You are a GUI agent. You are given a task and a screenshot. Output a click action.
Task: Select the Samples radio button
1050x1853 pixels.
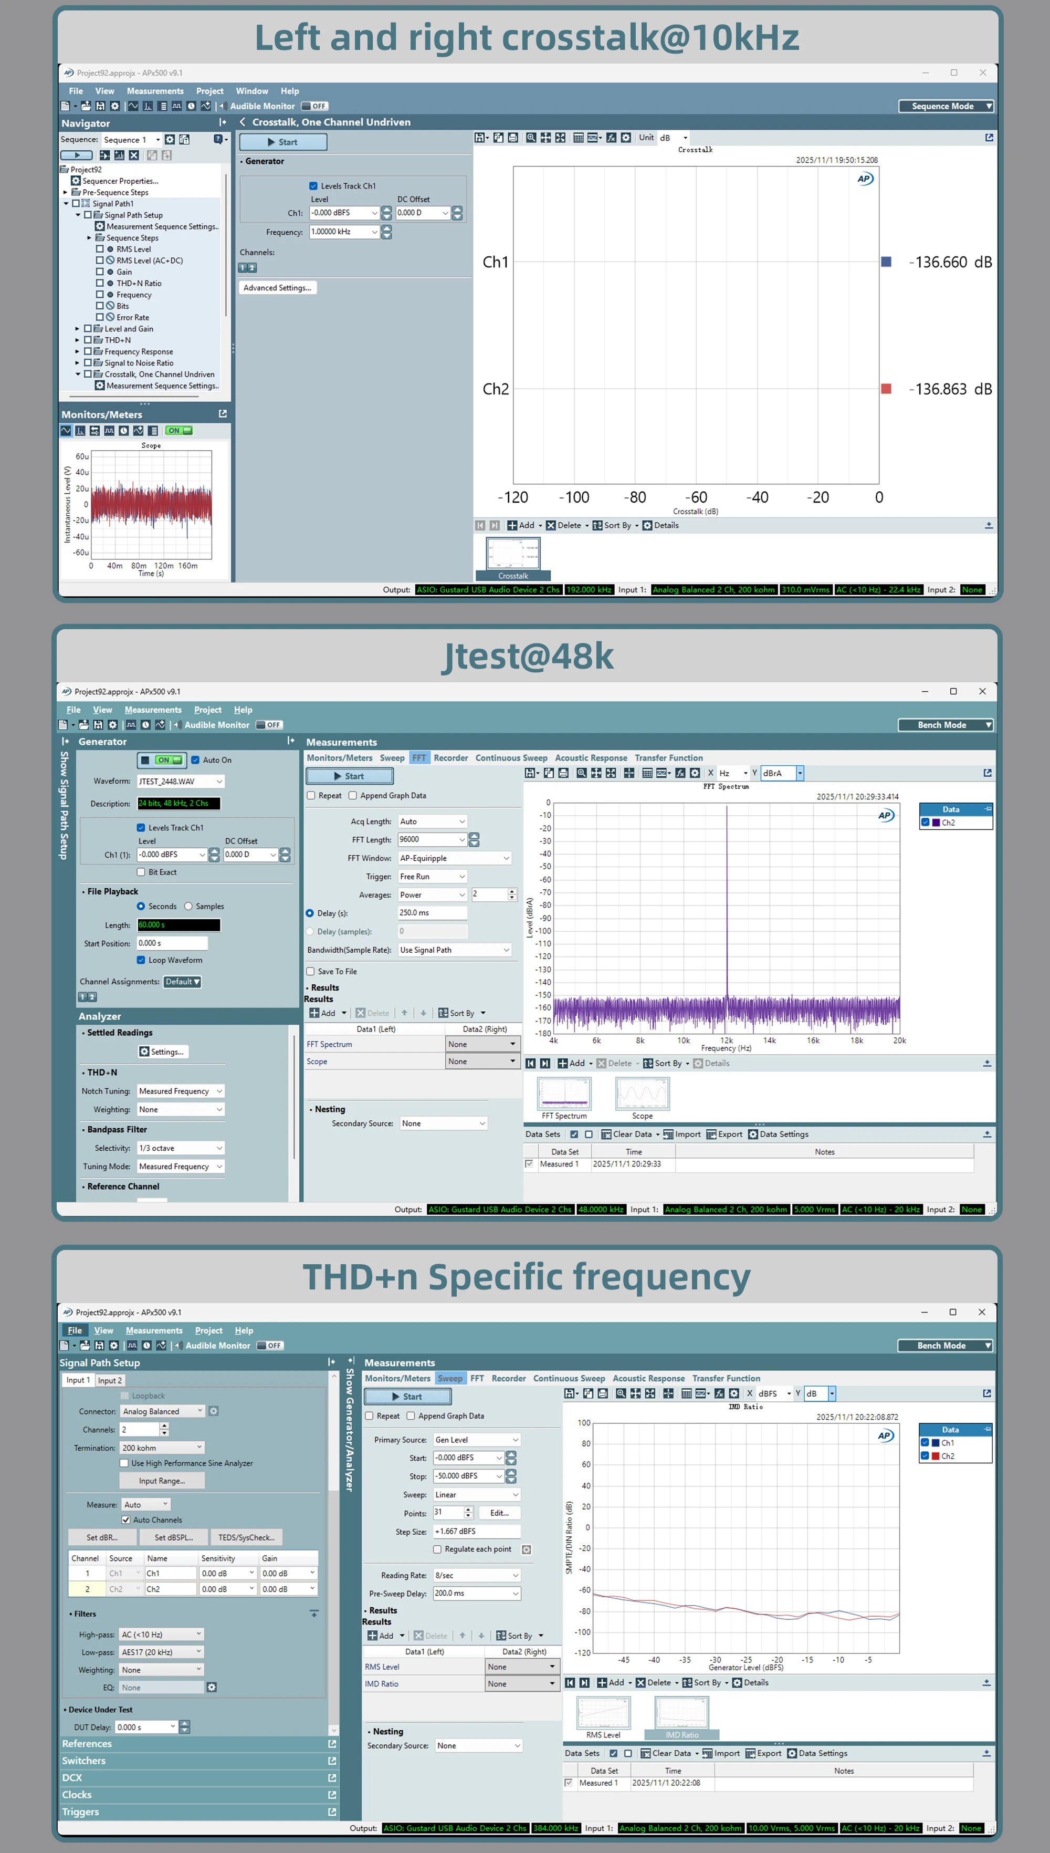point(188,907)
